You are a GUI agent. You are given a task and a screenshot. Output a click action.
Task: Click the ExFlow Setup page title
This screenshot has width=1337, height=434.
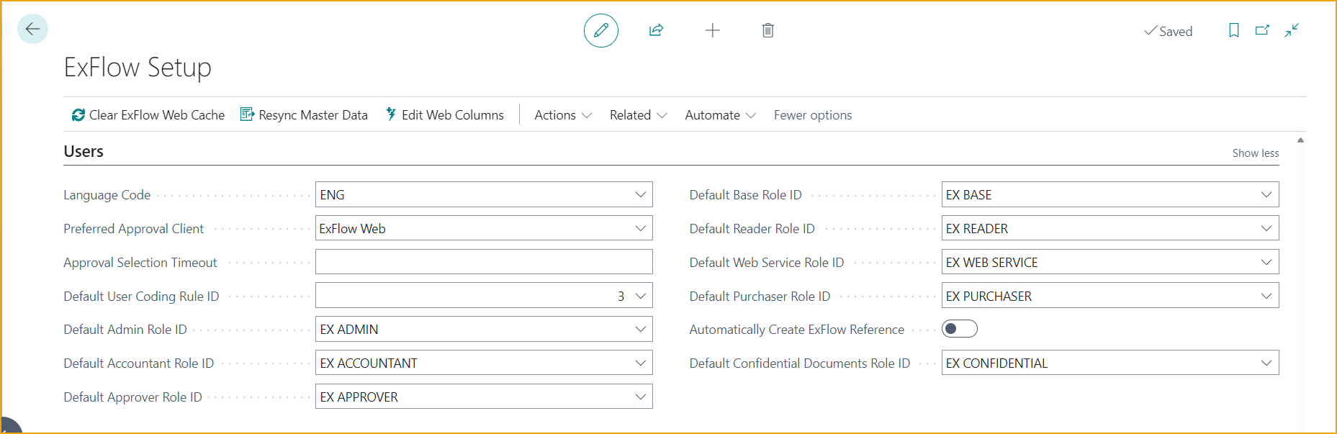(x=138, y=67)
